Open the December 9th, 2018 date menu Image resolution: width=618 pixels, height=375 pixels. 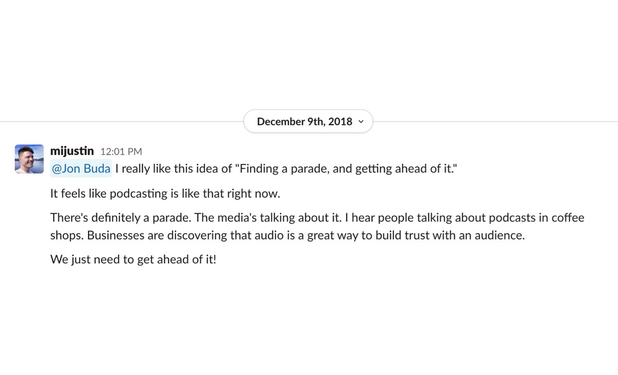[x=304, y=122]
